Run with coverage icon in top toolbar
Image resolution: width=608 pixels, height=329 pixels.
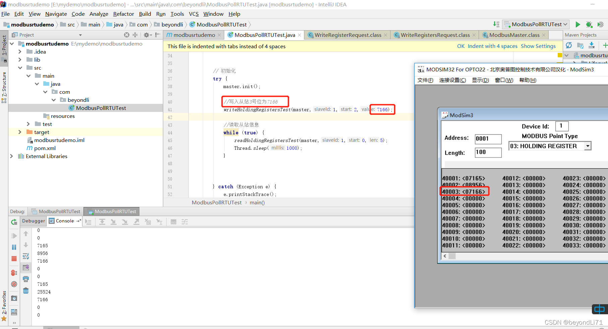pos(600,24)
